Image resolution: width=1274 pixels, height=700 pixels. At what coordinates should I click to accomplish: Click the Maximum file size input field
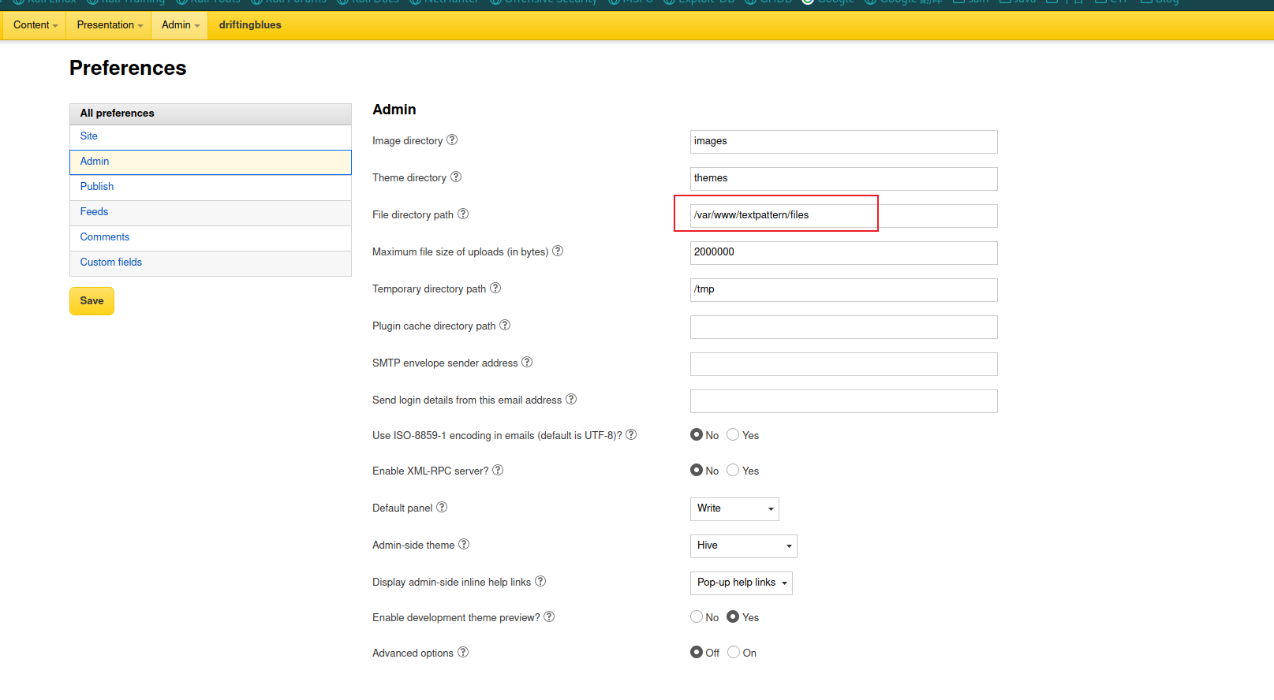click(x=843, y=253)
